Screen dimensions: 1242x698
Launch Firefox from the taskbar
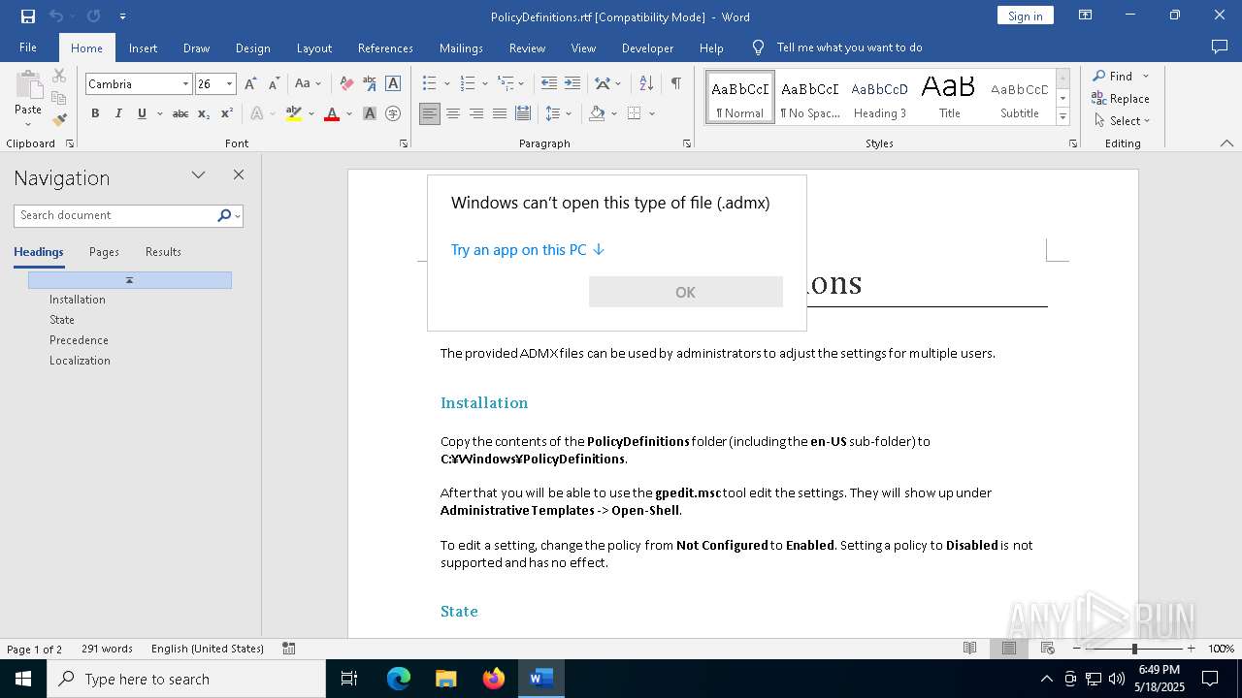coord(494,679)
